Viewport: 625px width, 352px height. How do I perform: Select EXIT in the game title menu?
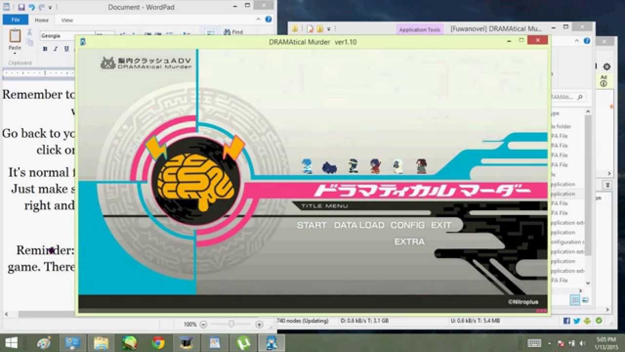(441, 225)
